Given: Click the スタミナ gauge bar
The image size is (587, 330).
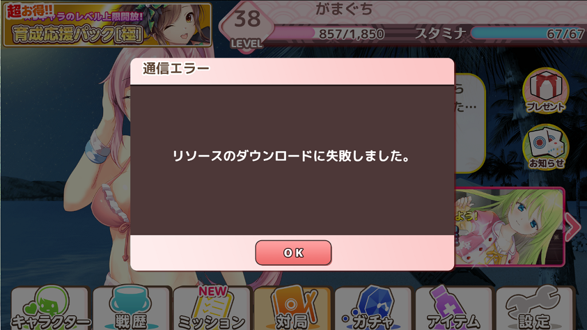Looking at the screenshot, I should [x=528, y=33].
